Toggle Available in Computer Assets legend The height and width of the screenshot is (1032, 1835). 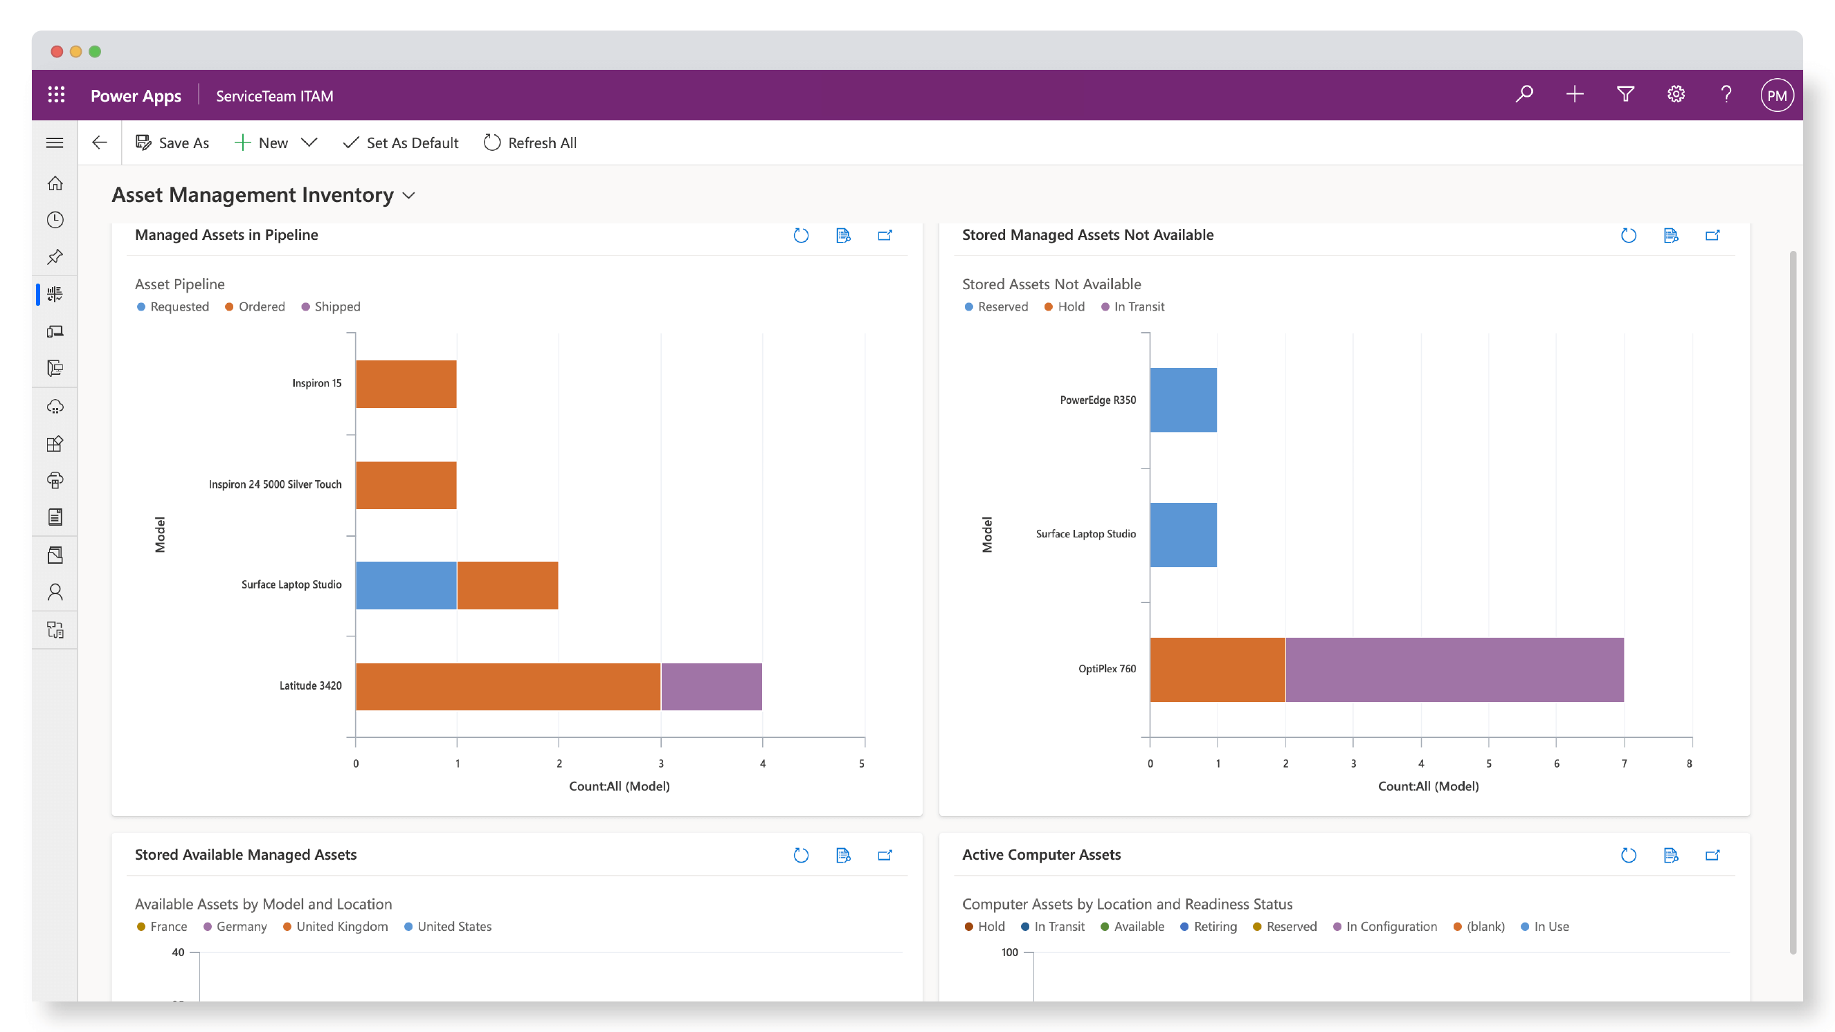pos(1132,927)
